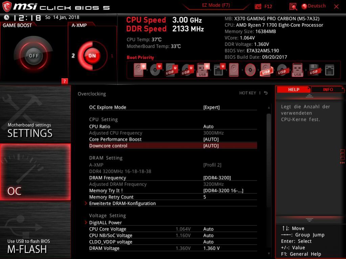This screenshot has height=259, width=346.
Task: Click the Boot Priority label
Action: pyautogui.click(x=140, y=57)
